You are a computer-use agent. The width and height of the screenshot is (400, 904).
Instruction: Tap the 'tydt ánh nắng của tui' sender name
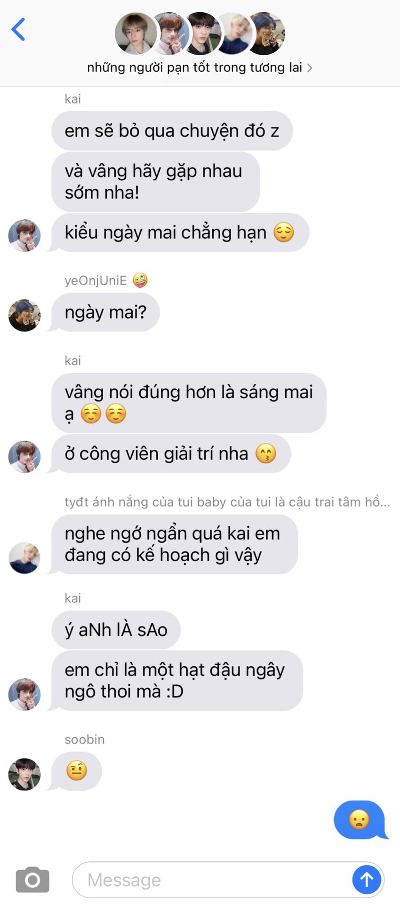[227, 502]
